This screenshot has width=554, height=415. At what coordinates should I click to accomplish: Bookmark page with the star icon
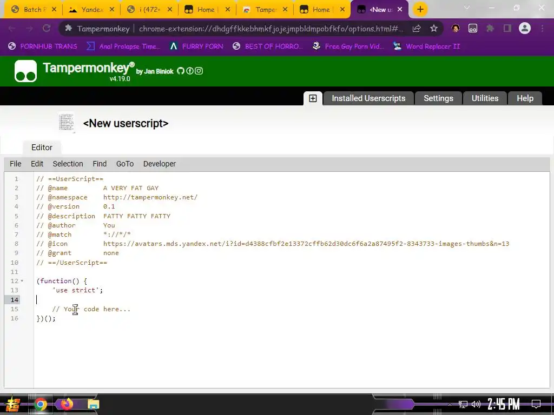434,29
